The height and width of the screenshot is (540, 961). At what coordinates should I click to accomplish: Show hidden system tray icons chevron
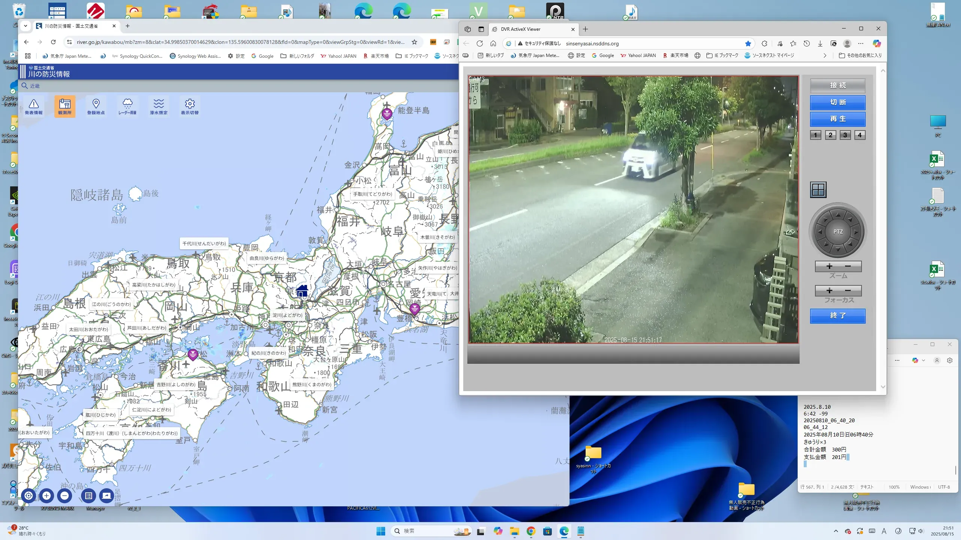pyautogui.click(x=836, y=531)
